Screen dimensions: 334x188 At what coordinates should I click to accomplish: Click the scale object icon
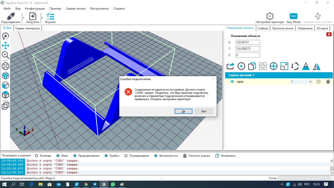click(x=284, y=66)
